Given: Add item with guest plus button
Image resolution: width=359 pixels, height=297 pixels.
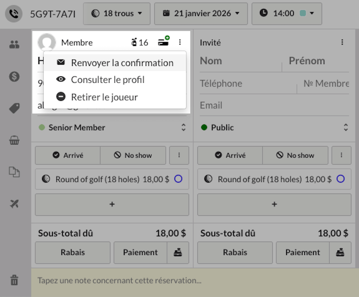Looking at the screenshot, I should point(274,204).
